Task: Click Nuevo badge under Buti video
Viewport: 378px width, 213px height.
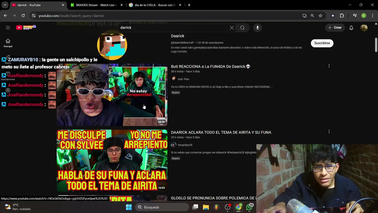Action: point(176,93)
